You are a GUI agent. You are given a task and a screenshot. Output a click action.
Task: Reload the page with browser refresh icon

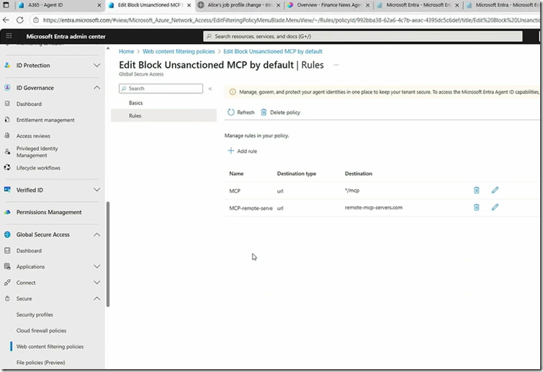click(20, 20)
